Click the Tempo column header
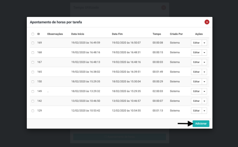The width and height of the screenshot is (238, 147). (156, 34)
